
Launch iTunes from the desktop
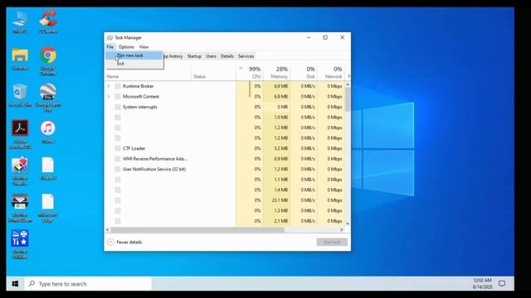[48, 132]
